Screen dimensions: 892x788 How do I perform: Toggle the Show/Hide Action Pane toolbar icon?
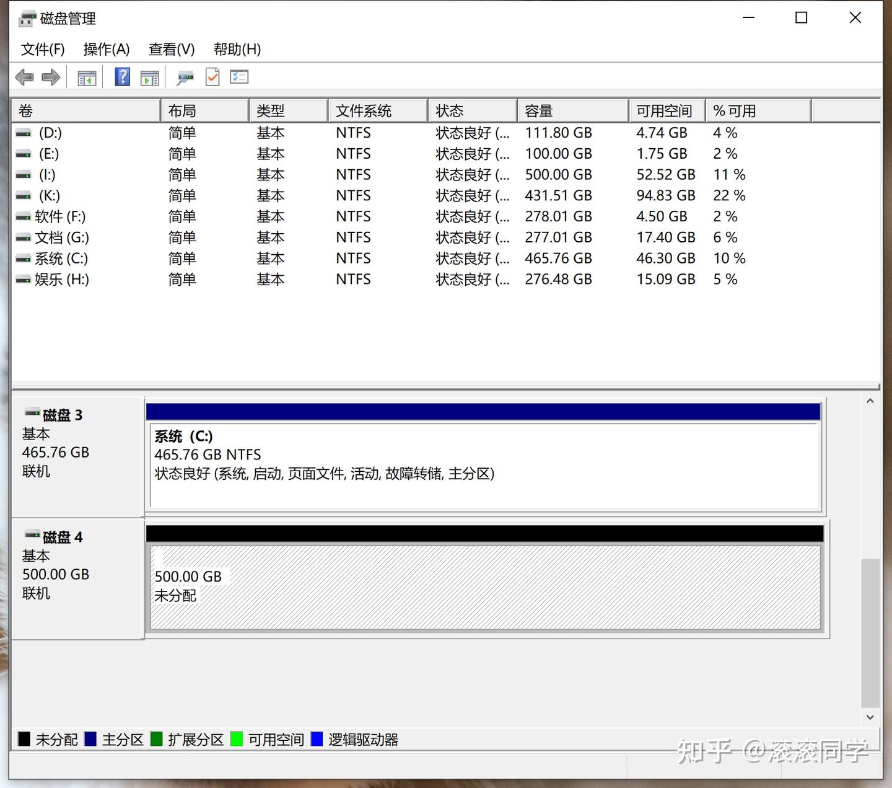point(150,78)
